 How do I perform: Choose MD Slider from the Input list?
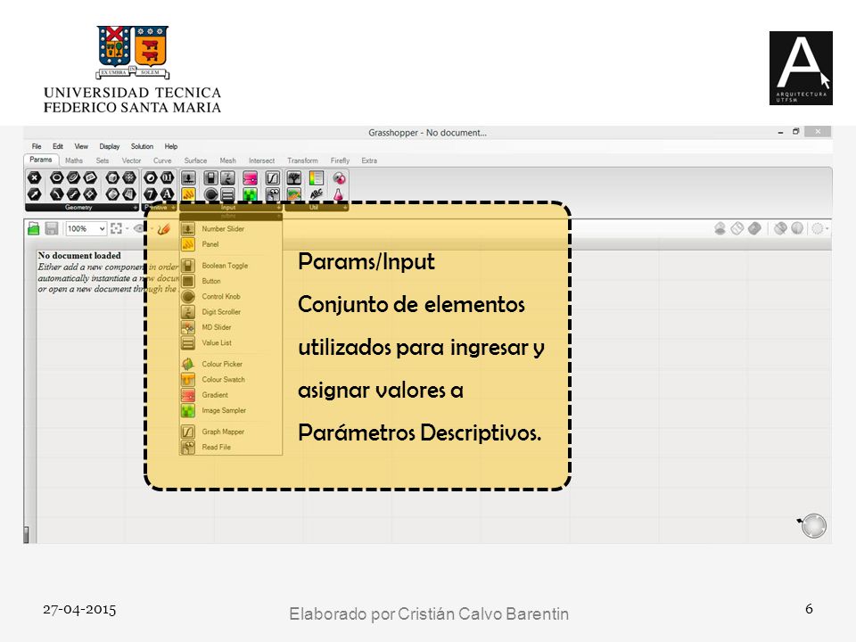point(231,327)
